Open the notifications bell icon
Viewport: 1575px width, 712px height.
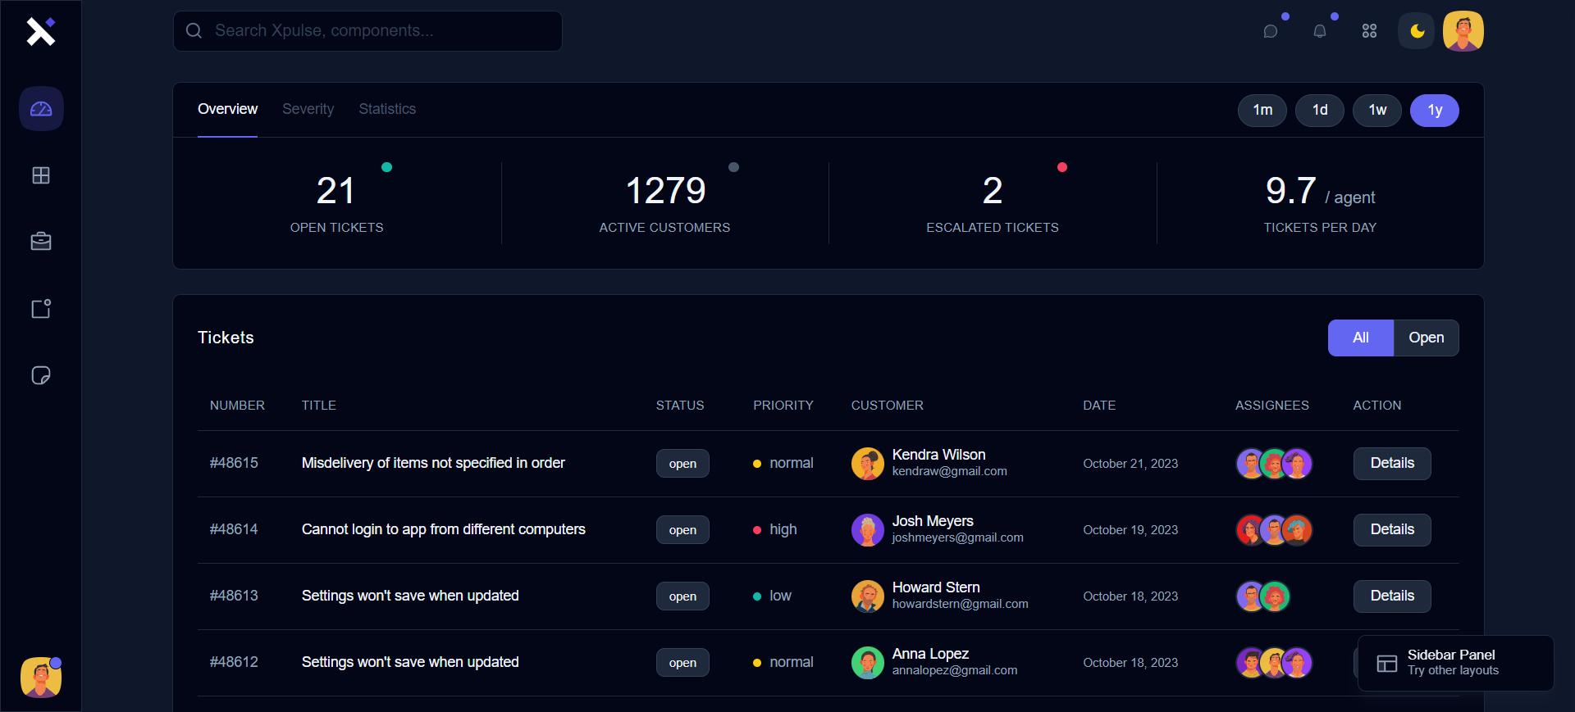[1320, 31]
